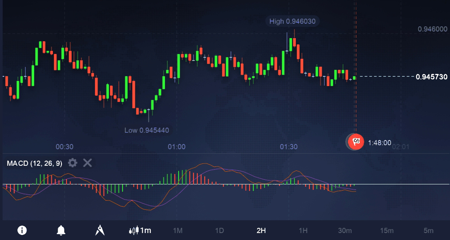Select the 30m time range

[x=345, y=230]
